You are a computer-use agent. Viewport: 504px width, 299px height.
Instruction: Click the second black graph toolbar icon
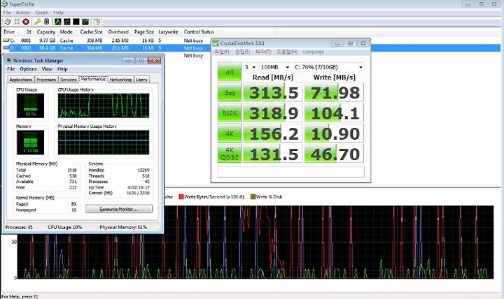point(67,22)
